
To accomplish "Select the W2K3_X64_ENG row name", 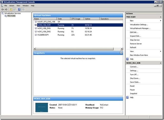I will coord(44,32).
